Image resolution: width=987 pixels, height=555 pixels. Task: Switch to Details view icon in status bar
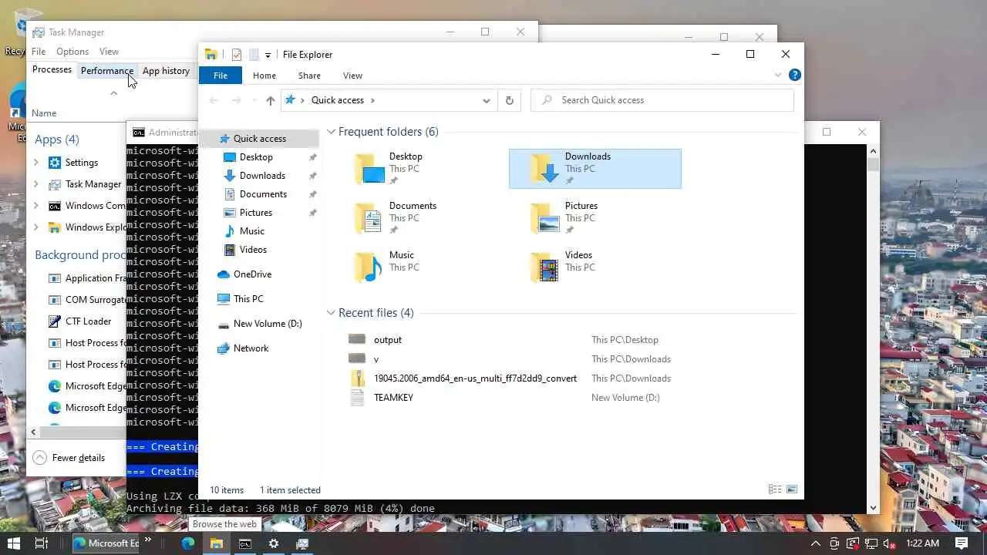[775, 489]
